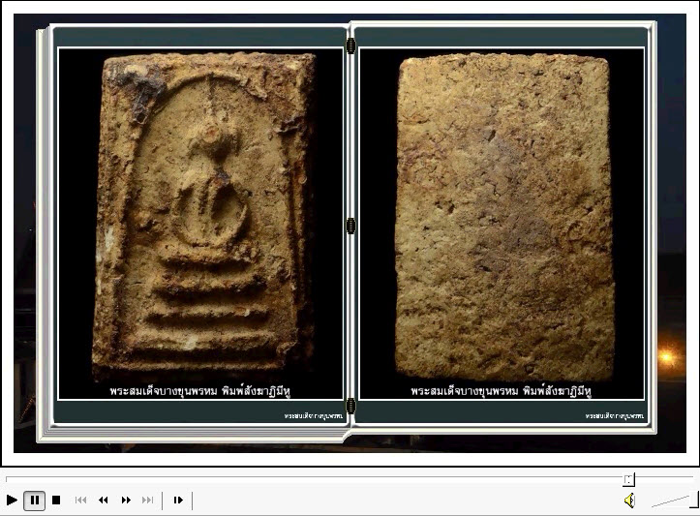Click left caption 'พระสมเด็จบางขุนพรหม พิมพ์สังฆาฏิมีหู'

(200, 391)
